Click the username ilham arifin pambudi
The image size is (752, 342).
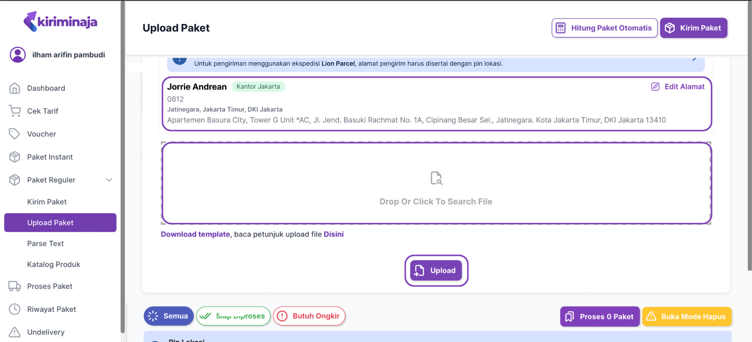[69, 55]
